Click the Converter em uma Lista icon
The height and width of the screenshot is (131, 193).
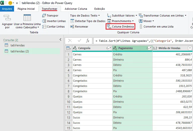click(141, 27)
